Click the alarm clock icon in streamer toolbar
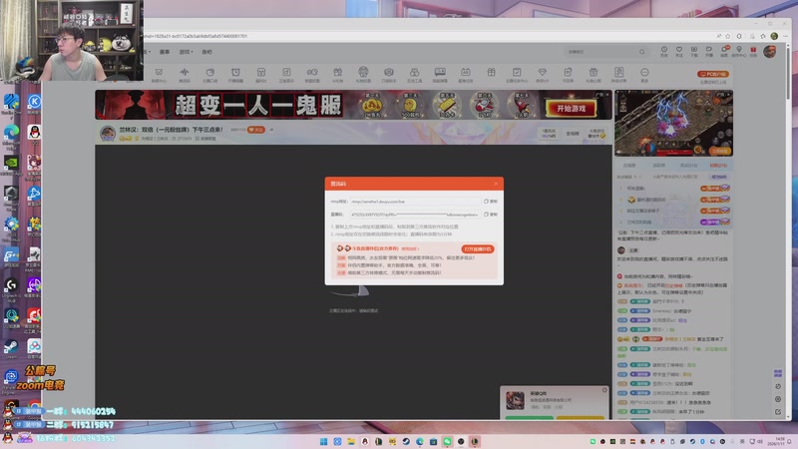The height and width of the screenshot is (449, 798). [x=235, y=74]
